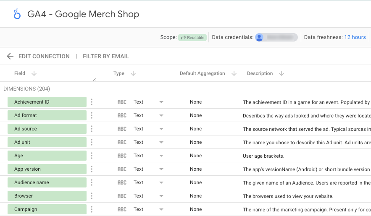Open three-dot menu for Browser field
This screenshot has width=371, height=216.
coord(92,196)
